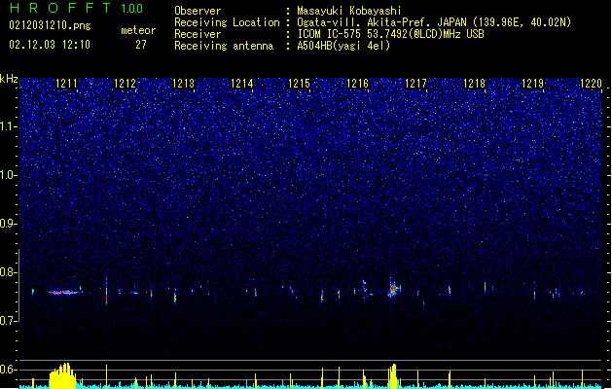
Task: Click the HROFFT 1.0.0 title text
Action: 77,8
